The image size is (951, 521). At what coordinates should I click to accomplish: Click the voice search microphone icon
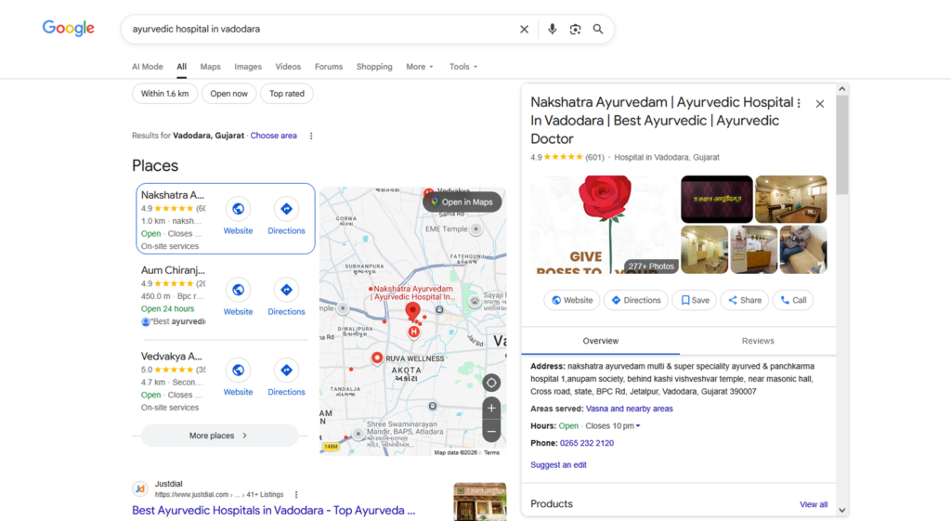[552, 29]
